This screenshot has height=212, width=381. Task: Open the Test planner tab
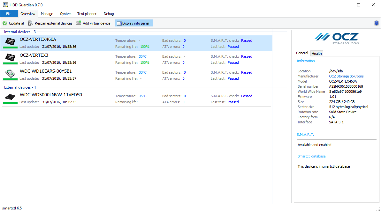click(87, 14)
